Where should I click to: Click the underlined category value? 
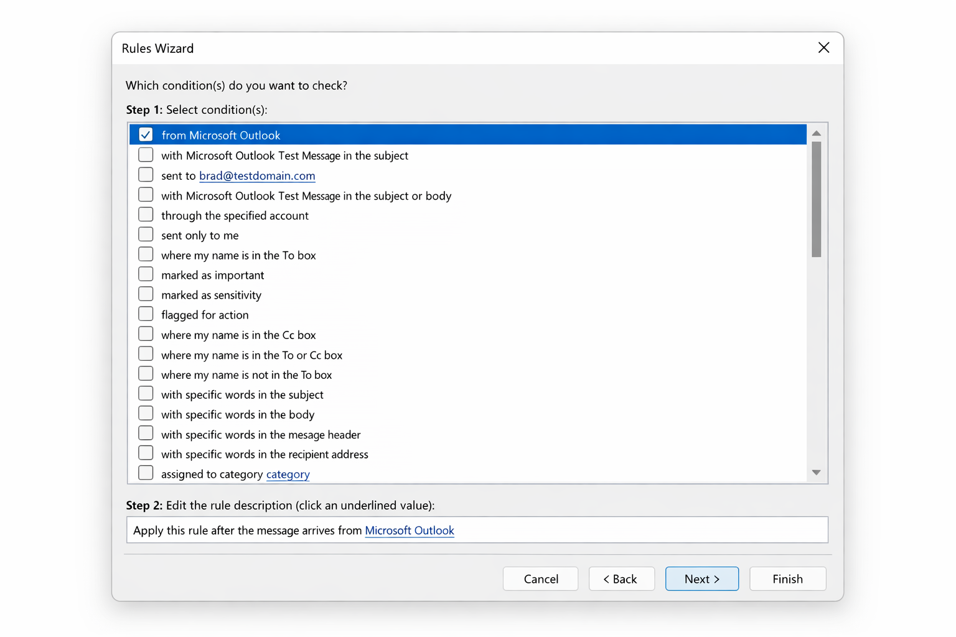tap(288, 474)
